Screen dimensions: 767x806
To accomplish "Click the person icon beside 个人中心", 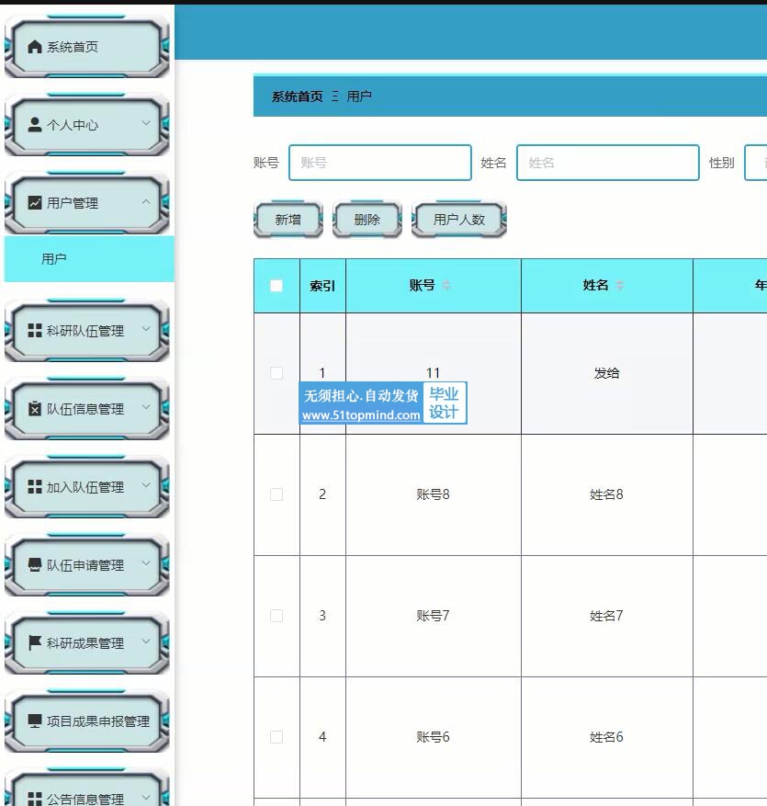I will (35, 125).
